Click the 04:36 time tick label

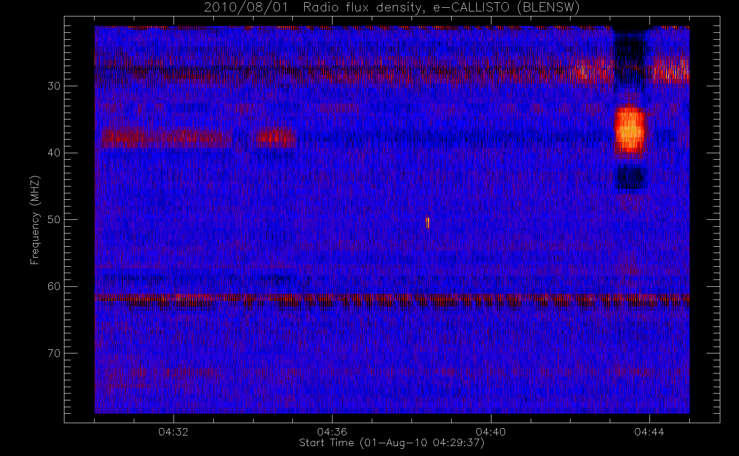[x=332, y=432]
